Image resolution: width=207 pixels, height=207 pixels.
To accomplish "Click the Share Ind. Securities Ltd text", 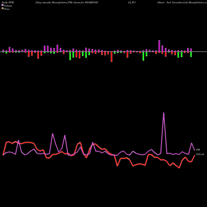I will click(x=173, y=2).
